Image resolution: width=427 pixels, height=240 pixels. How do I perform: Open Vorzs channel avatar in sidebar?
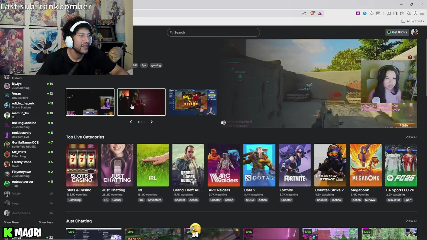pyautogui.click(x=7, y=95)
